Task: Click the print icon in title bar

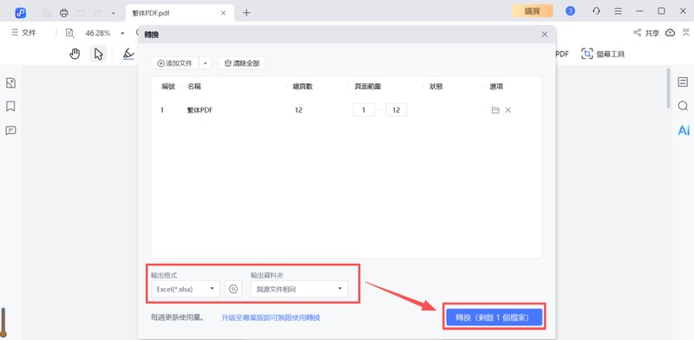Action: 64,13
